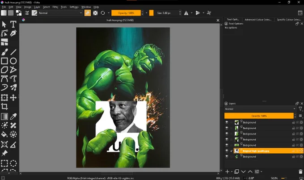Select the Move tool
The image size is (304, 180).
point(13,97)
